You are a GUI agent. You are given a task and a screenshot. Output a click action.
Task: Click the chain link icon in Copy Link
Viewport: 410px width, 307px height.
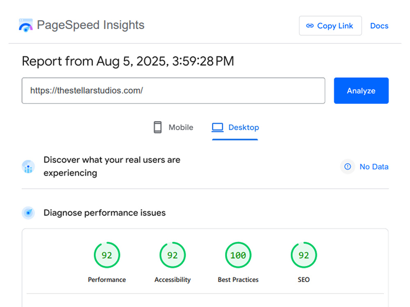[x=310, y=25]
